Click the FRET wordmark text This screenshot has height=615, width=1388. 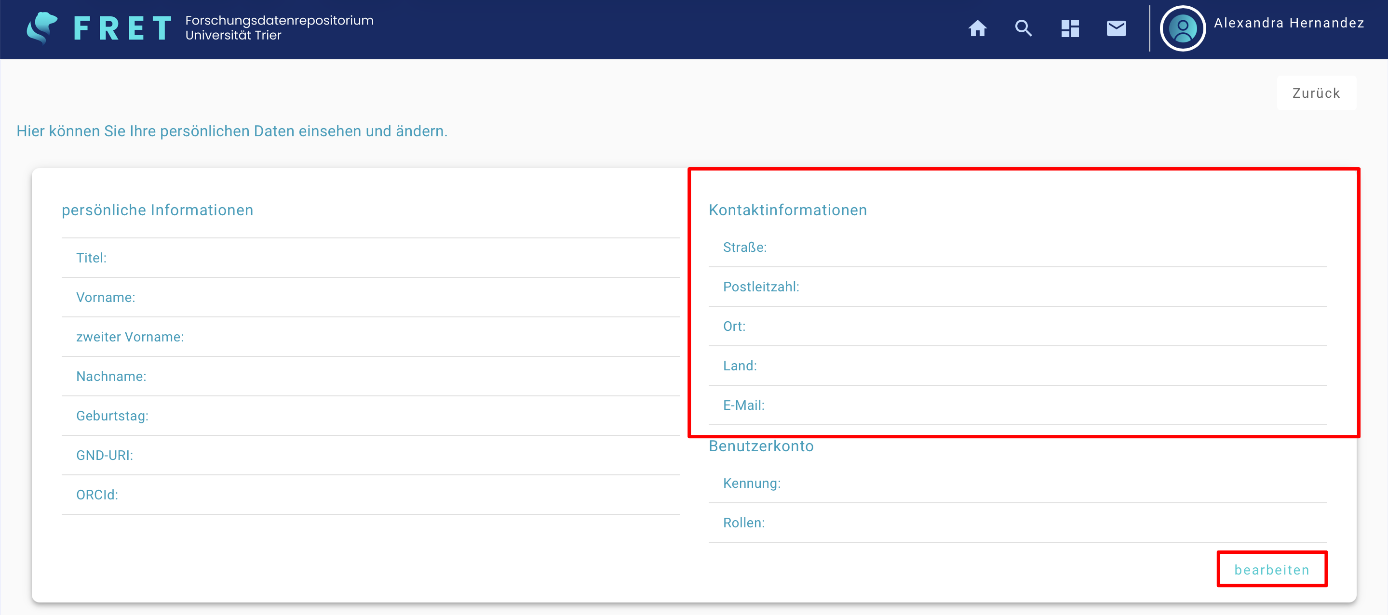(x=122, y=28)
